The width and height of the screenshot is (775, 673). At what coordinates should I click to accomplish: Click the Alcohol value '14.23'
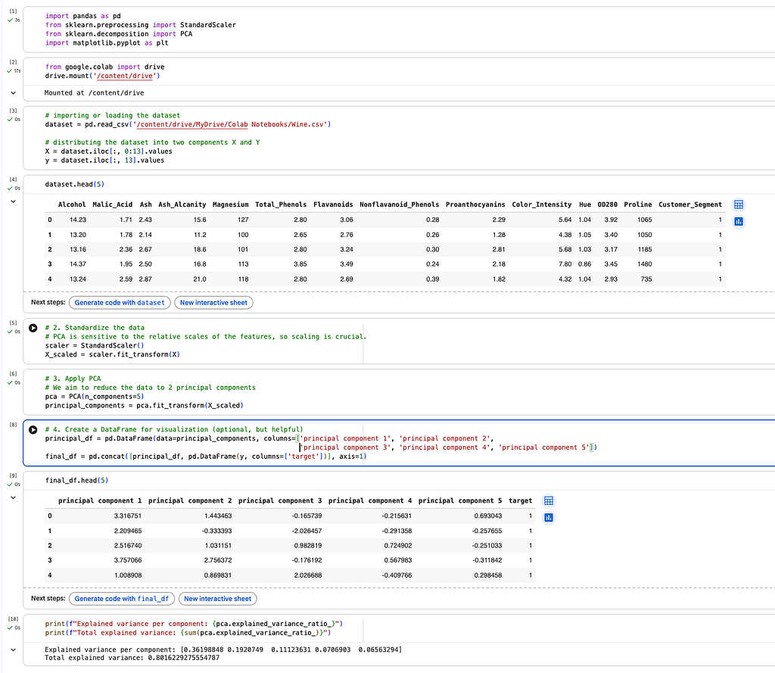click(78, 220)
